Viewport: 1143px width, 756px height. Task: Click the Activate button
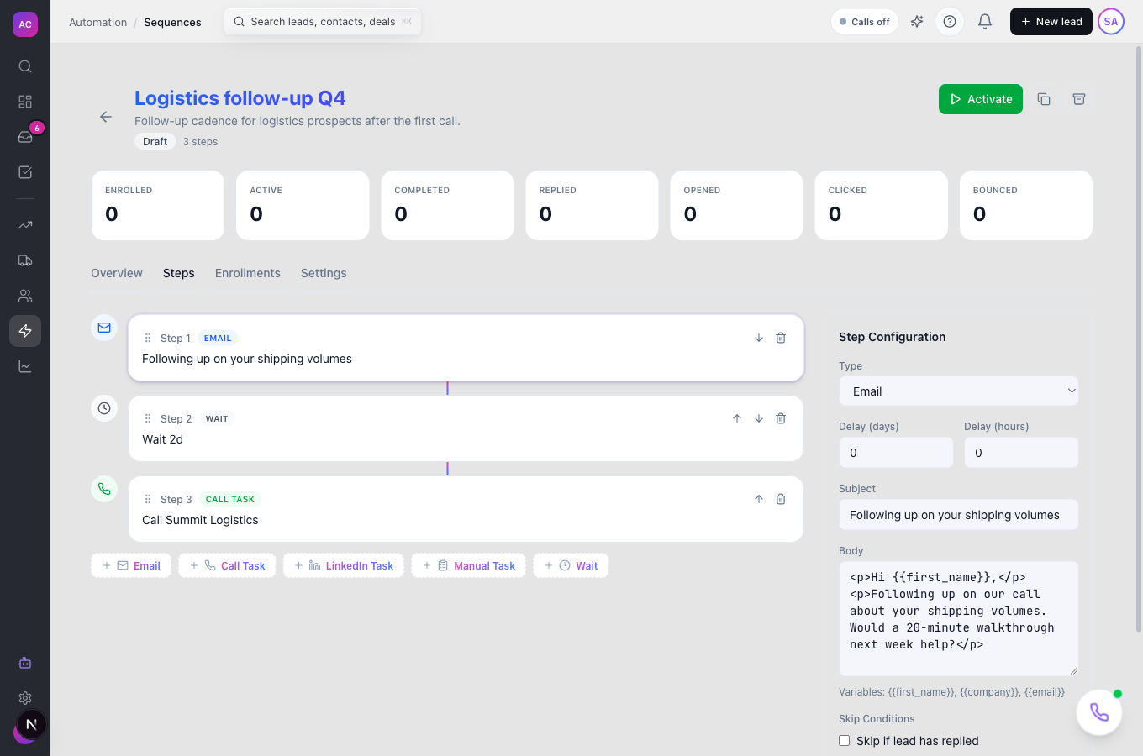[x=981, y=99]
